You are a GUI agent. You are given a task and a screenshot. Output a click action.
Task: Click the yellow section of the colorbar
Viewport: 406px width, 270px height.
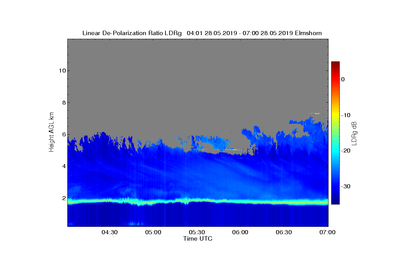pos(335,115)
